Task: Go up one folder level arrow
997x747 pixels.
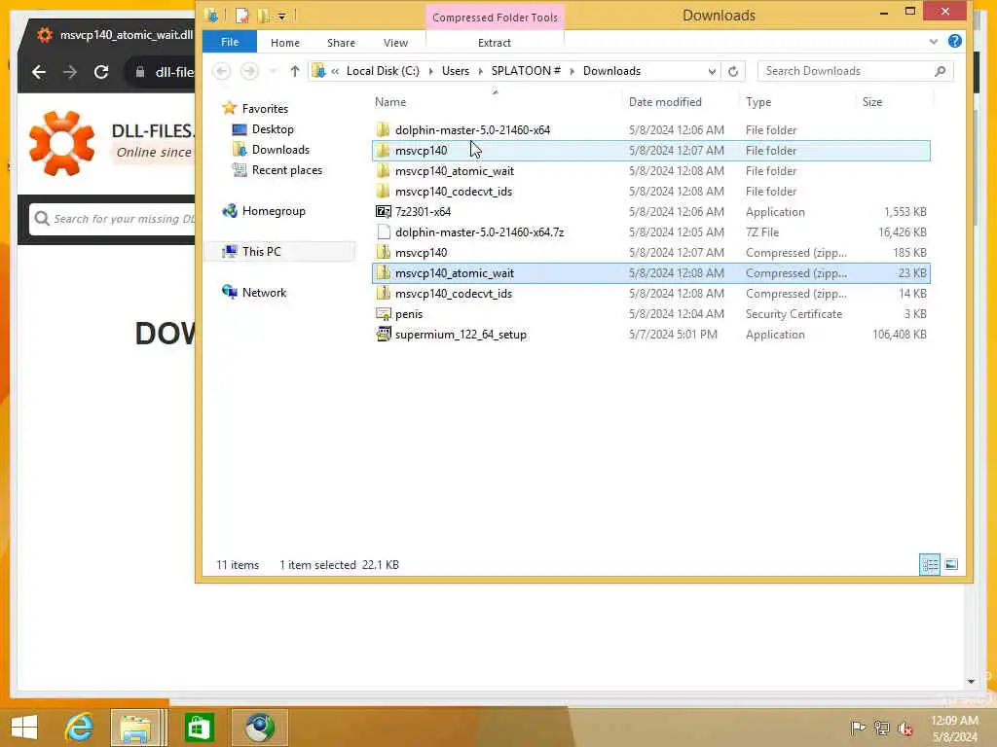Action: (x=294, y=71)
